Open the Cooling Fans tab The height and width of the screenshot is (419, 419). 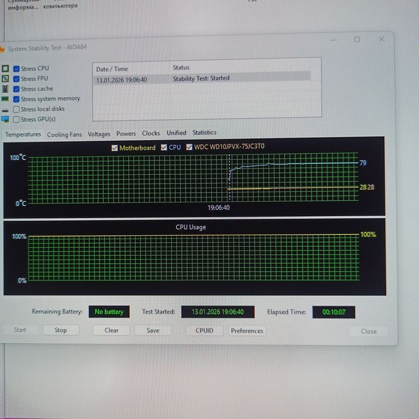click(x=65, y=135)
